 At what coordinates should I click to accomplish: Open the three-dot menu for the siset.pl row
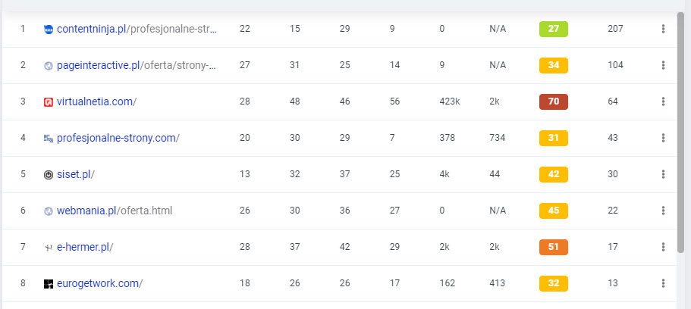663,174
